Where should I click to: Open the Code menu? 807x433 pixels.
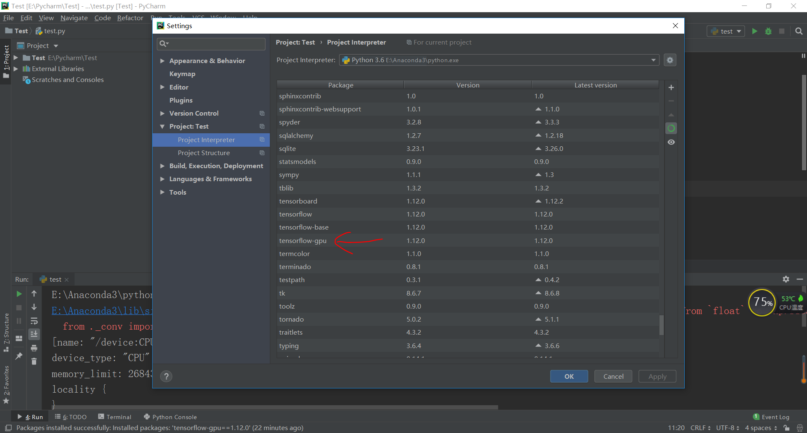click(103, 18)
